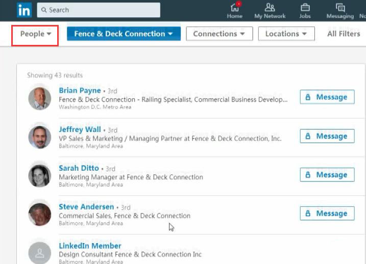
Task: Open Sarah Ditto's profile link
Action: click(79, 168)
